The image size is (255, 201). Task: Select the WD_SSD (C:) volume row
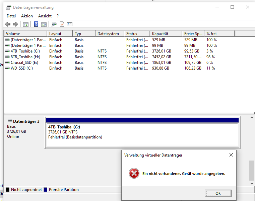pos(129,68)
